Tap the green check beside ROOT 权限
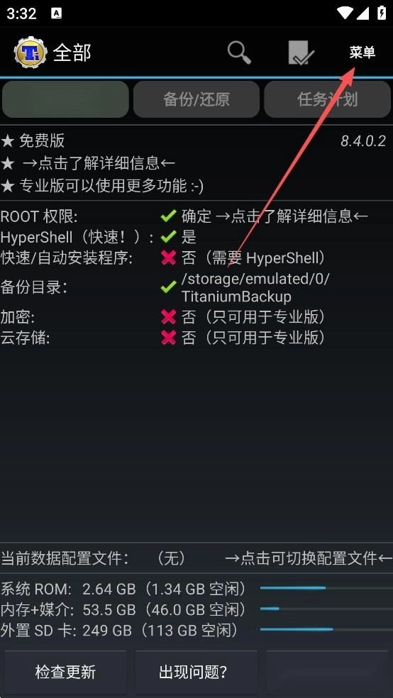Screen dimensions: 393x698 coord(168,216)
